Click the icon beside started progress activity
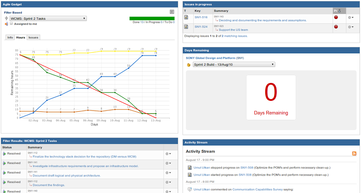The width and height of the screenshot is (362, 193). (190, 175)
